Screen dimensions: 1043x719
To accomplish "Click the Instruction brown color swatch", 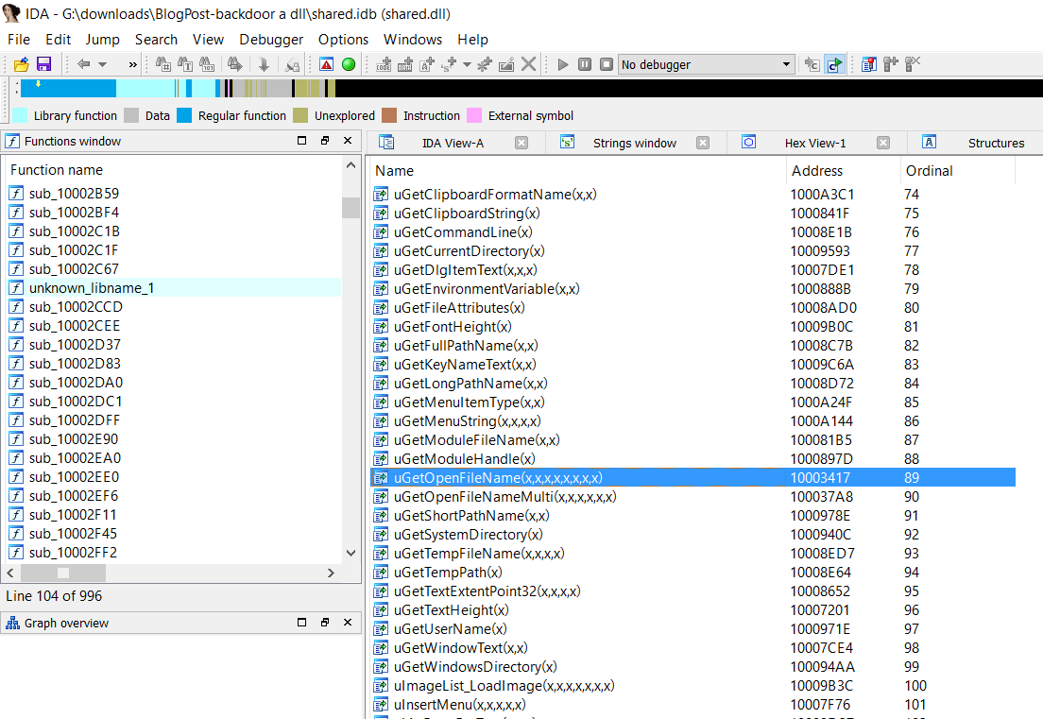I will coord(389,115).
